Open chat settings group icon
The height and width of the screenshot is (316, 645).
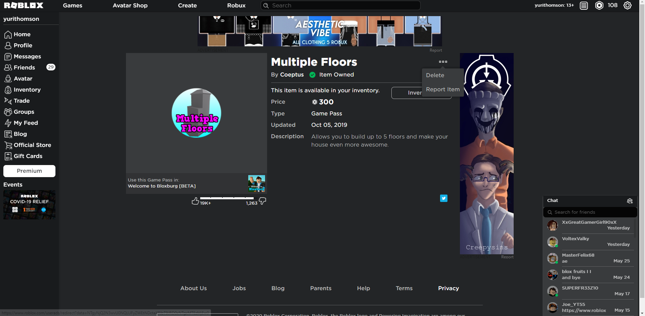(x=630, y=201)
